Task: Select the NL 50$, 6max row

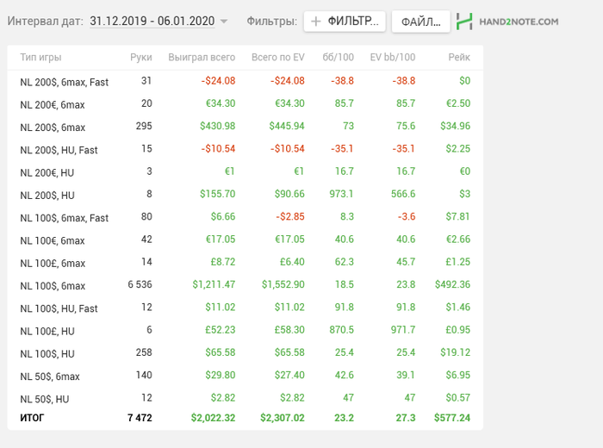Action: [x=245, y=376]
